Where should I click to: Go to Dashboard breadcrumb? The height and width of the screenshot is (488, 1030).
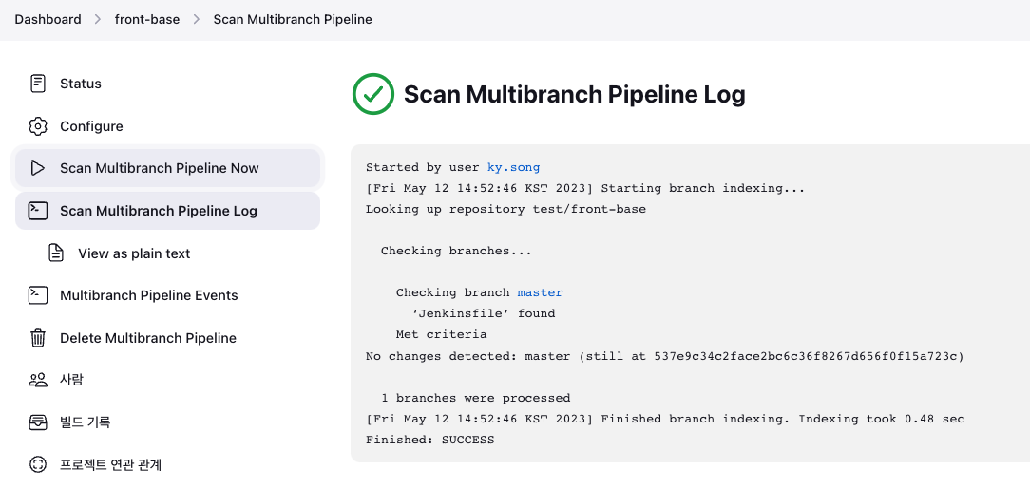(x=48, y=19)
